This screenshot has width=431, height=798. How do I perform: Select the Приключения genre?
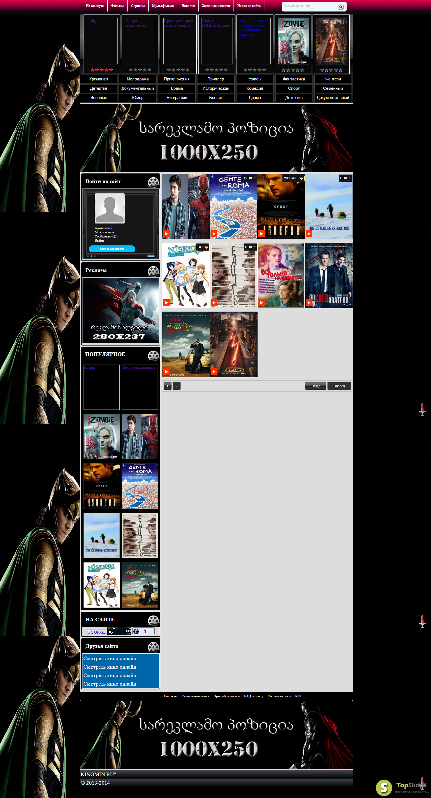click(176, 79)
